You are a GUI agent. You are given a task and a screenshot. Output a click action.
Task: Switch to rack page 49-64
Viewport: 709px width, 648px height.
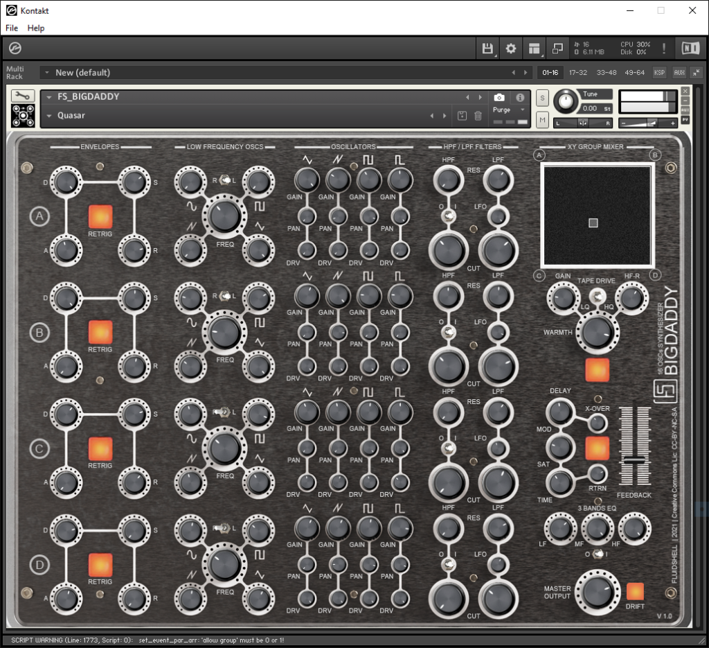[634, 72]
